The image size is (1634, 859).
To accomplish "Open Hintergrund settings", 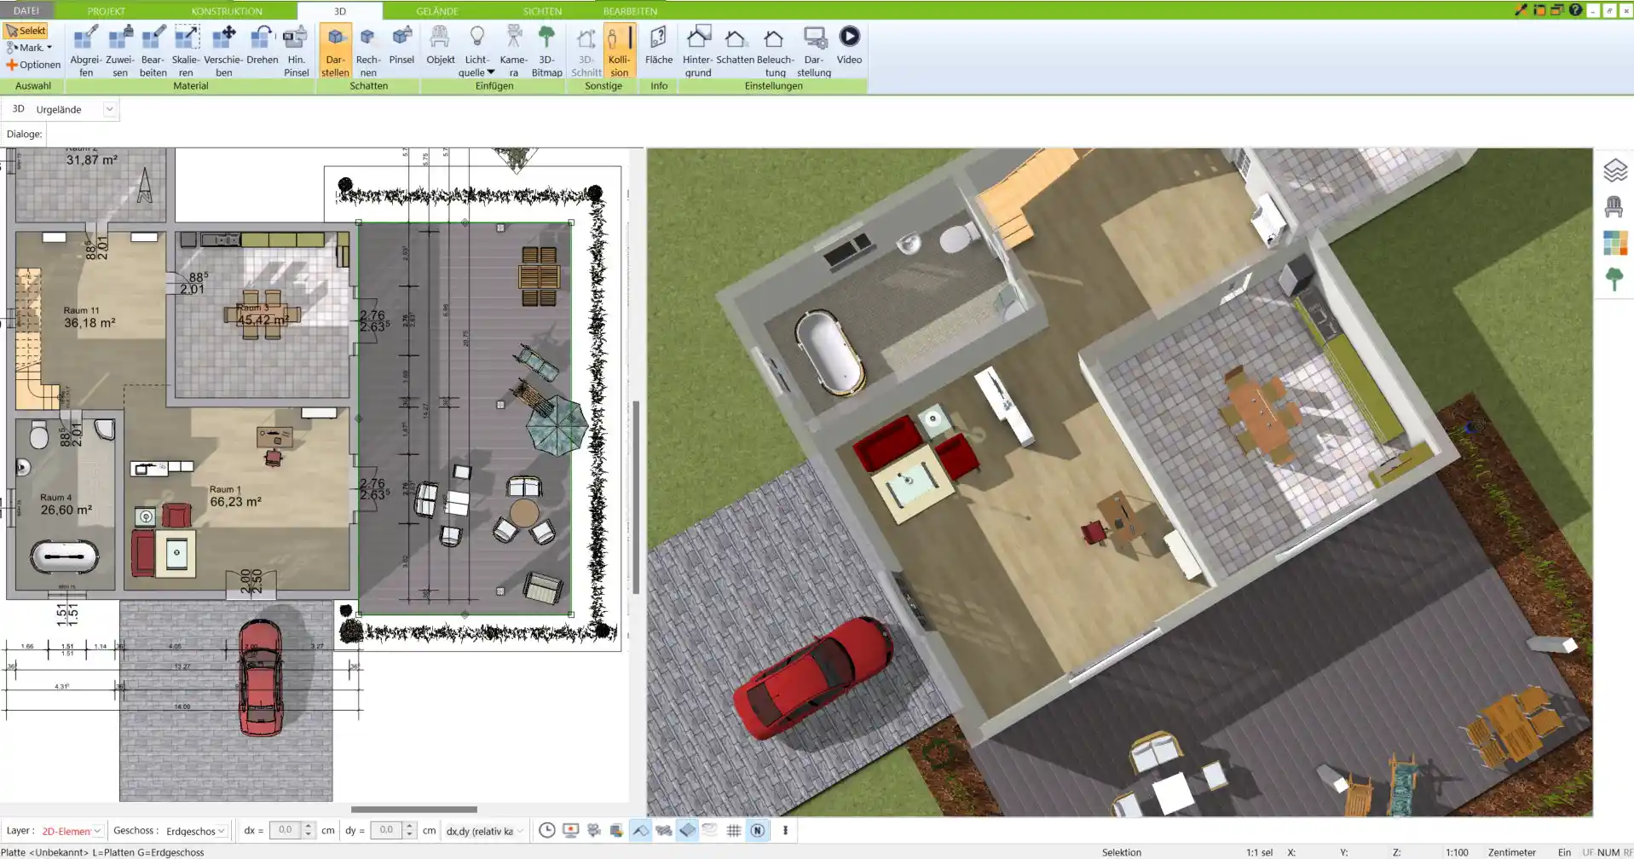I will [697, 51].
